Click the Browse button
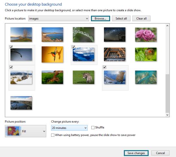Image resolution: width=176 pixels, height=157 pixels. (x=100, y=18)
